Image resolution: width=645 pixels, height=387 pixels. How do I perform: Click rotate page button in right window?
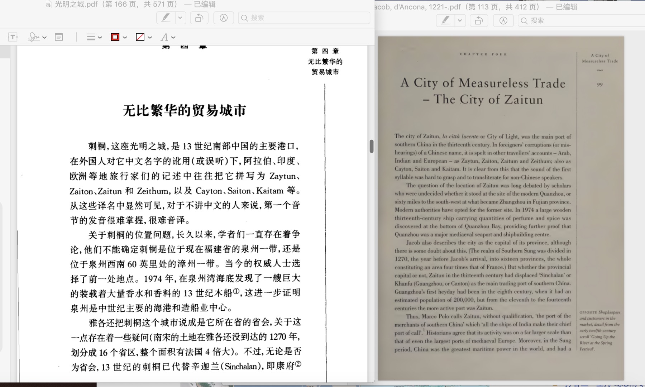(479, 21)
